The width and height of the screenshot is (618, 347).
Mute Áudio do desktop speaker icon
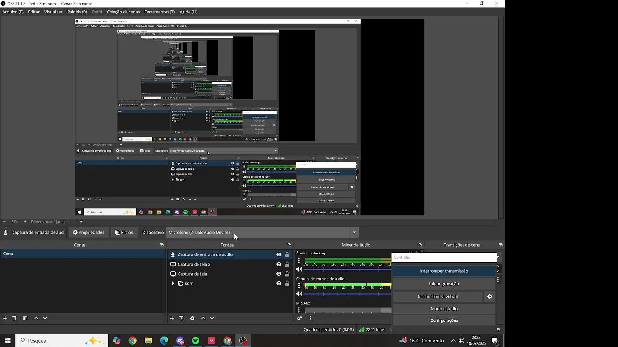[x=299, y=269]
